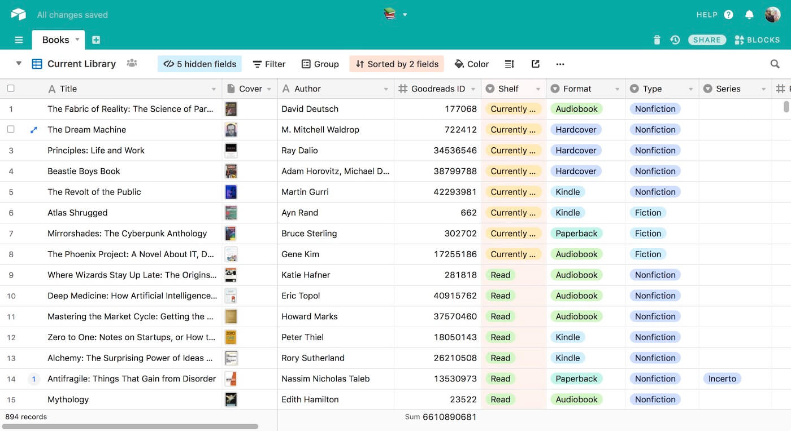The width and height of the screenshot is (791, 431).
Task: Open the Help question mark icon
Action: coord(728,15)
